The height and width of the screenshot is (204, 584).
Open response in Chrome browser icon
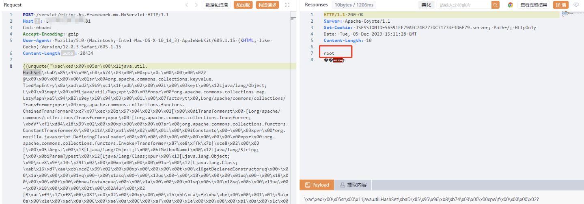pos(510,5)
